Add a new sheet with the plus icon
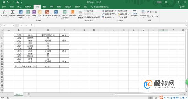Screen dimensions: 188x99 pyautogui.click(x=29, y=94)
